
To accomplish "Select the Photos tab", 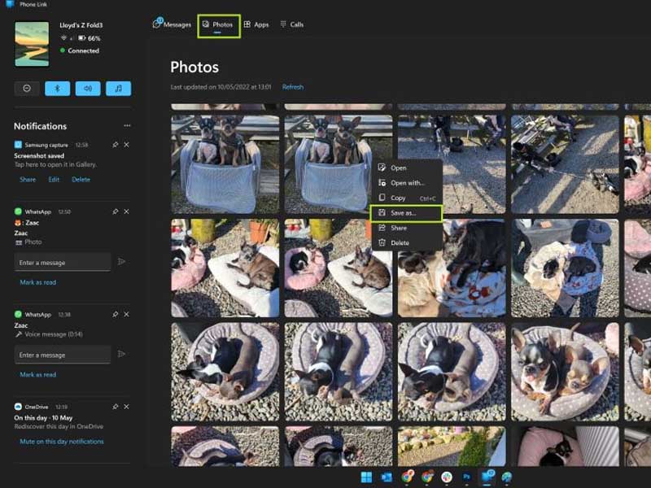I will click(x=218, y=25).
